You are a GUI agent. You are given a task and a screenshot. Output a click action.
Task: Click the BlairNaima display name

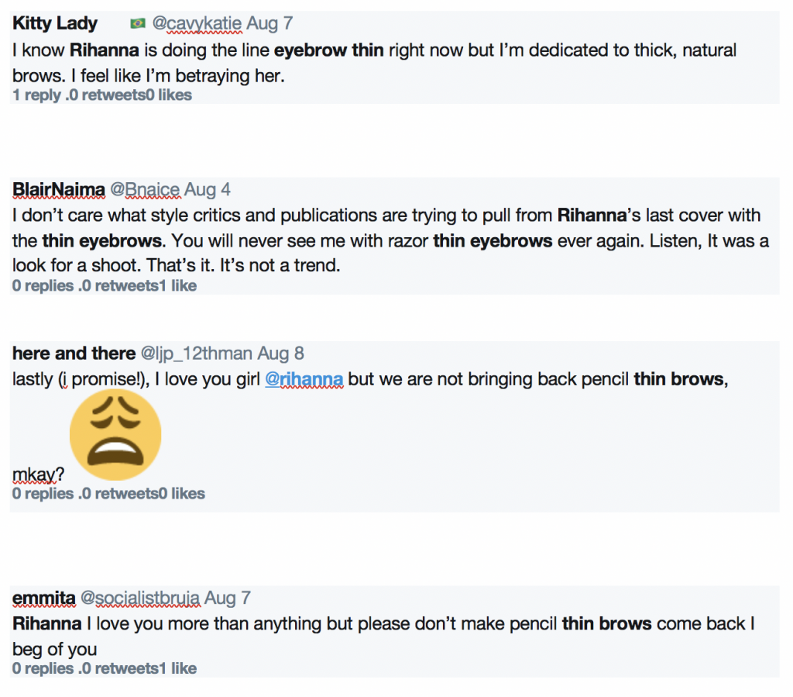(x=59, y=190)
